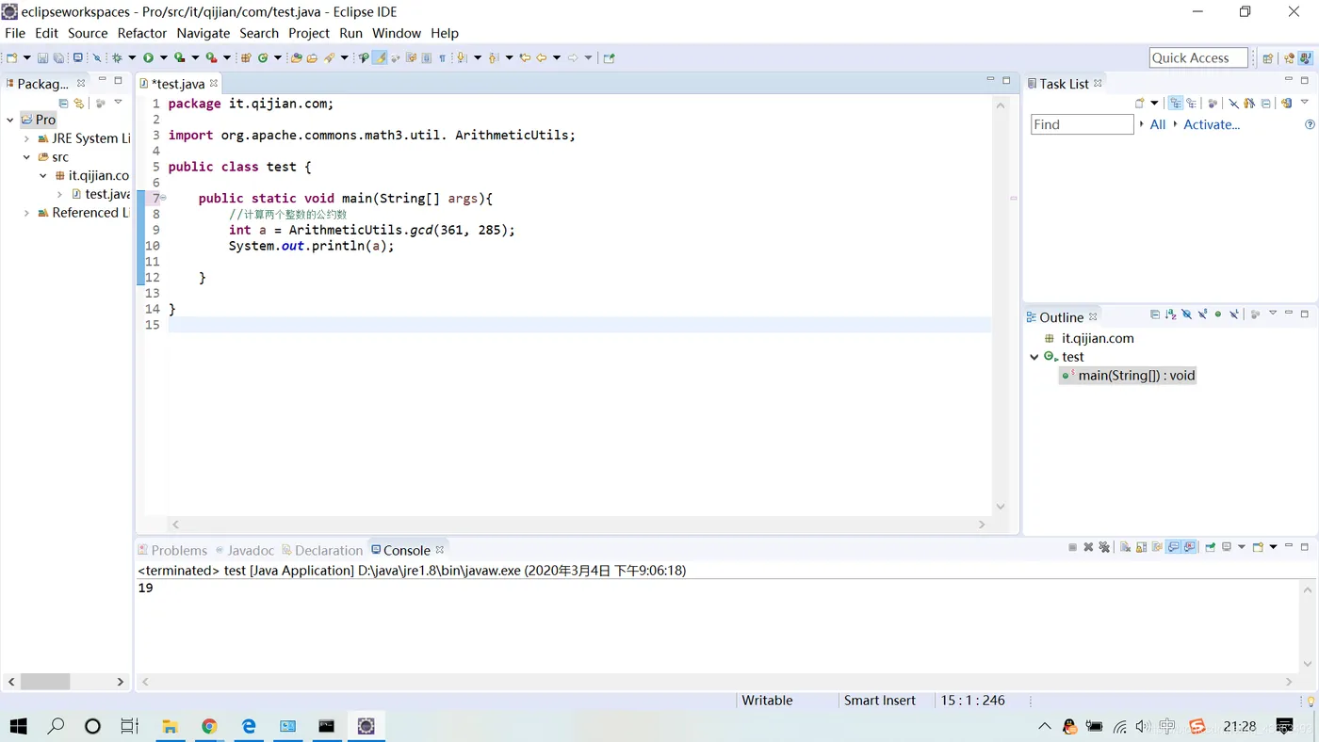Toggle Scroll Lock icon in Console toolbar

1141,547
